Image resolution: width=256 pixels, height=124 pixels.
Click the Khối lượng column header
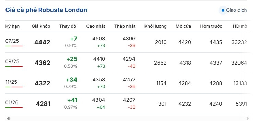155,26
